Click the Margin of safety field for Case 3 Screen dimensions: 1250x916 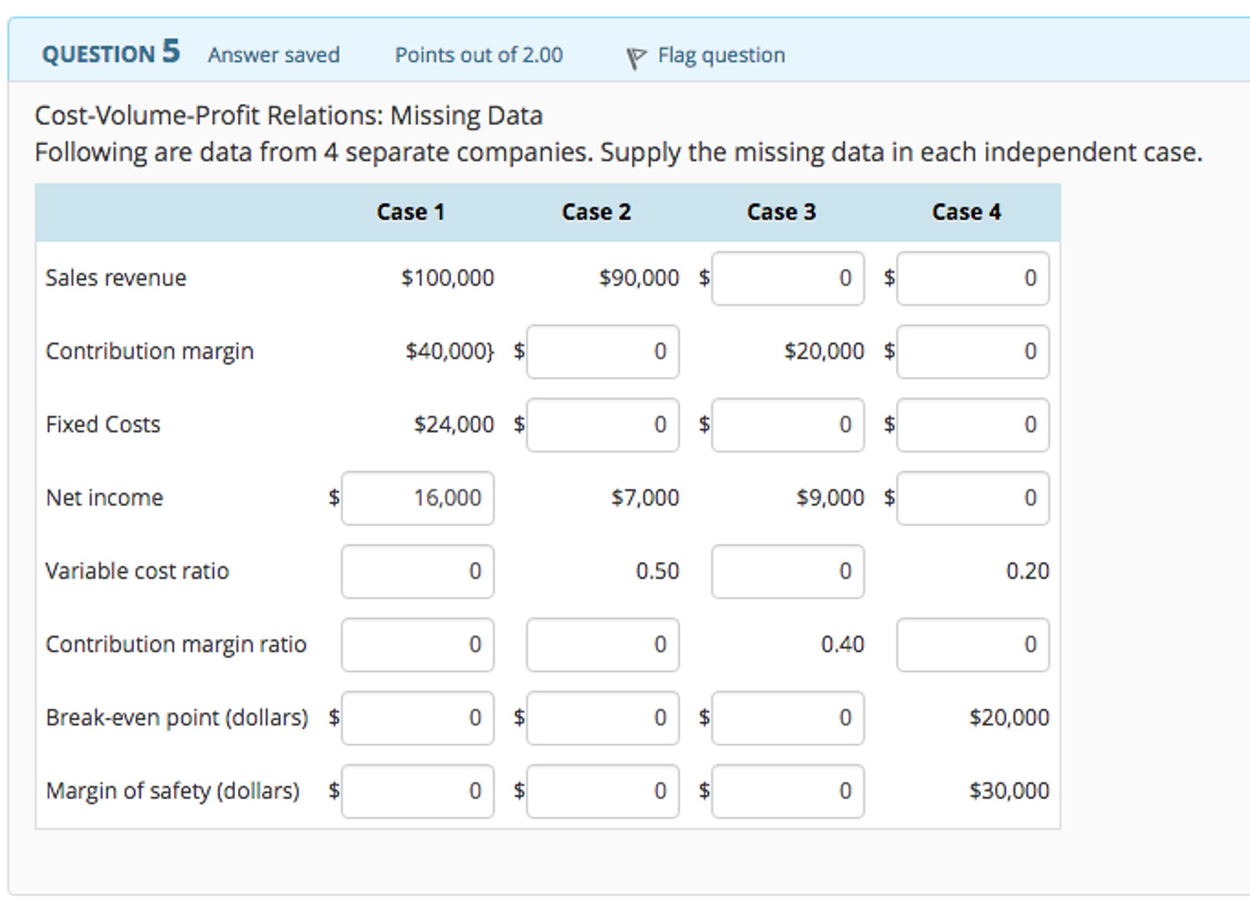pos(787,791)
